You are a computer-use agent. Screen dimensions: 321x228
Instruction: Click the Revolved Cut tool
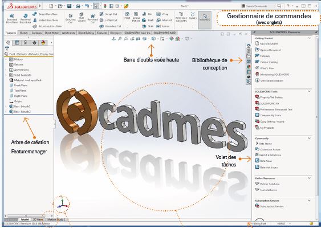(92, 18)
